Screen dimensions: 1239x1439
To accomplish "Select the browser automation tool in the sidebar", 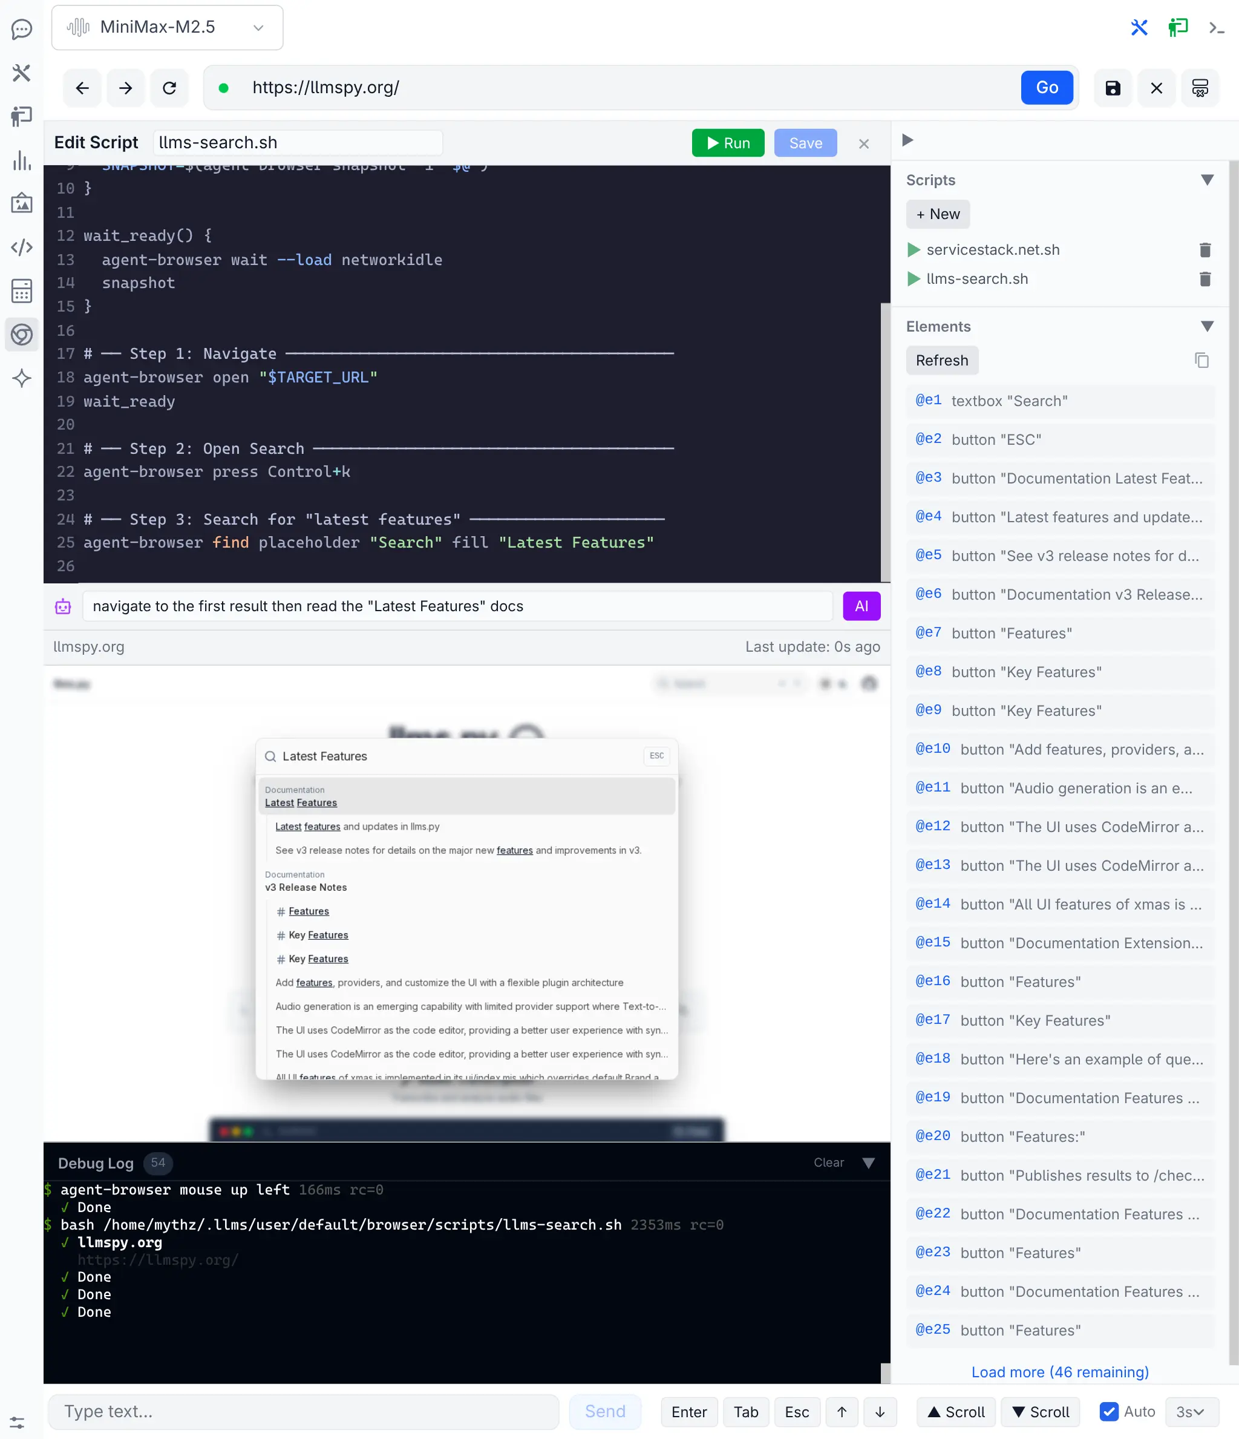I will coord(22,335).
